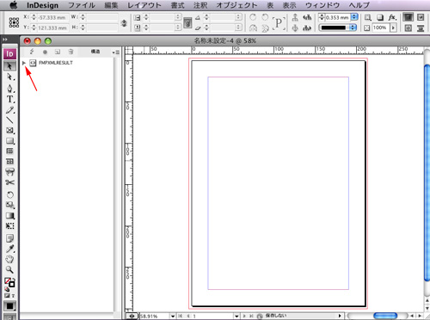
Task: Select the Type tool
Action: coord(9,99)
